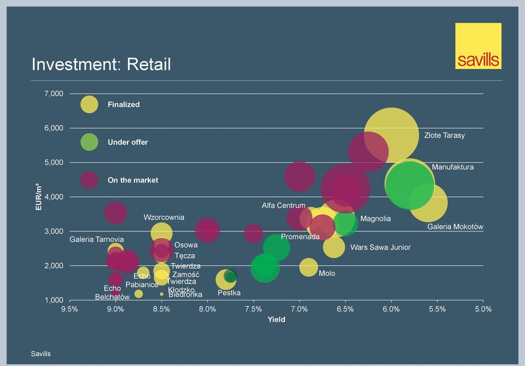The height and width of the screenshot is (366, 525).
Task: Click the 'Promenada' label
Action: click(x=300, y=237)
